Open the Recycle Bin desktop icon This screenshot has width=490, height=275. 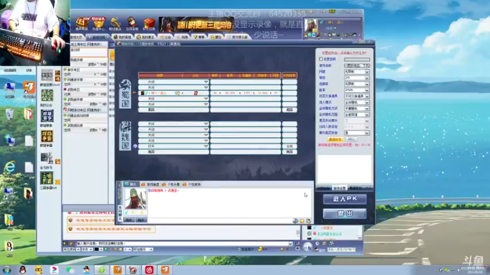[9, 116]
